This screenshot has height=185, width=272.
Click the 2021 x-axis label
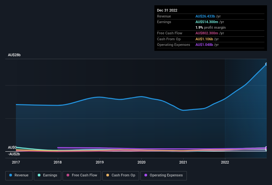(x=183, y=162)
